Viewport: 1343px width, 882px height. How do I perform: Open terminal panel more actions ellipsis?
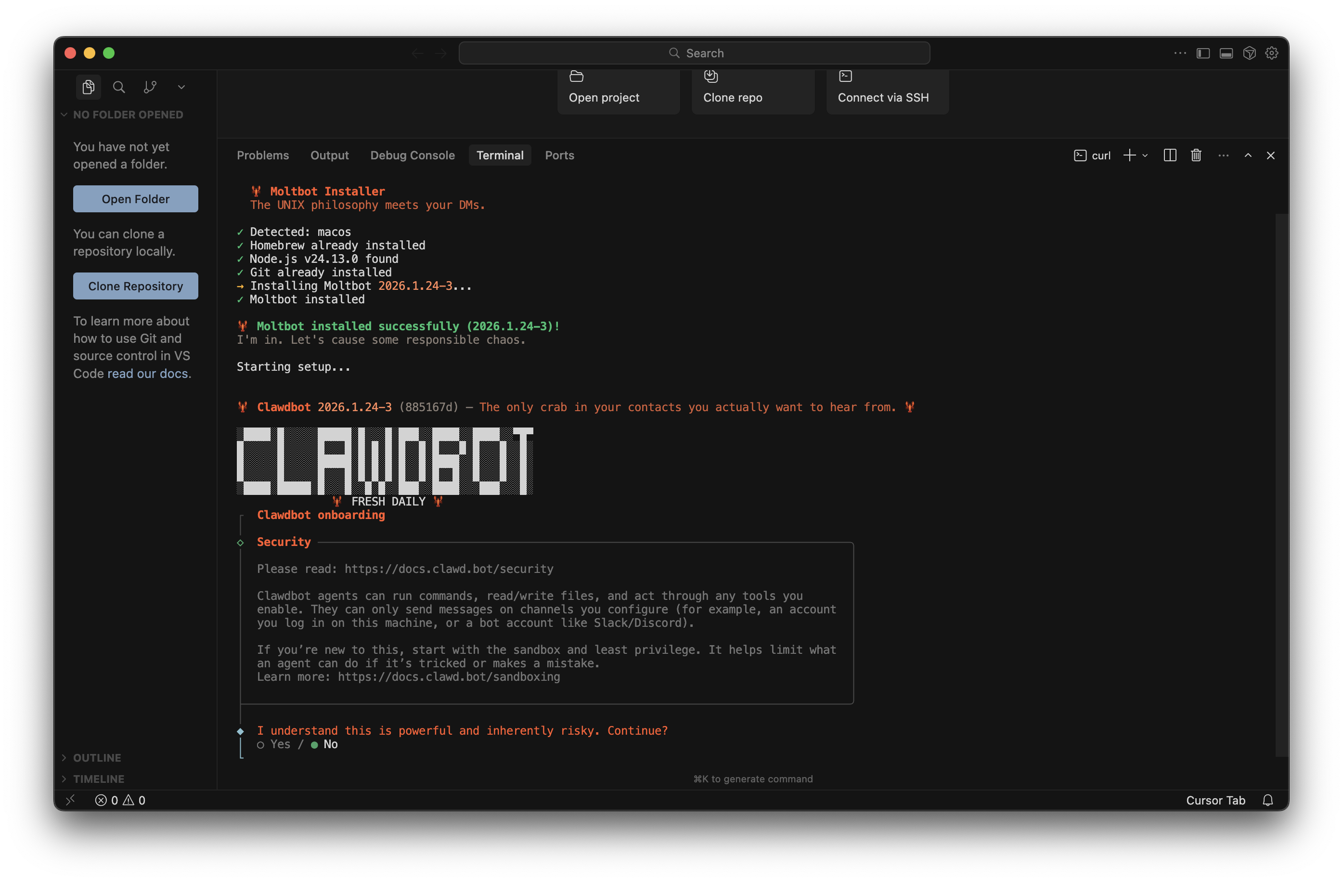coord(1223,155)
